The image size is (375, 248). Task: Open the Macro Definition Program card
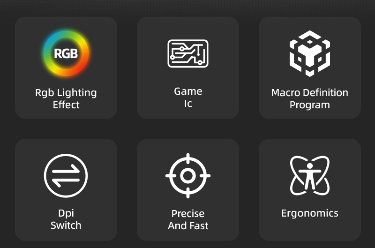310,68
